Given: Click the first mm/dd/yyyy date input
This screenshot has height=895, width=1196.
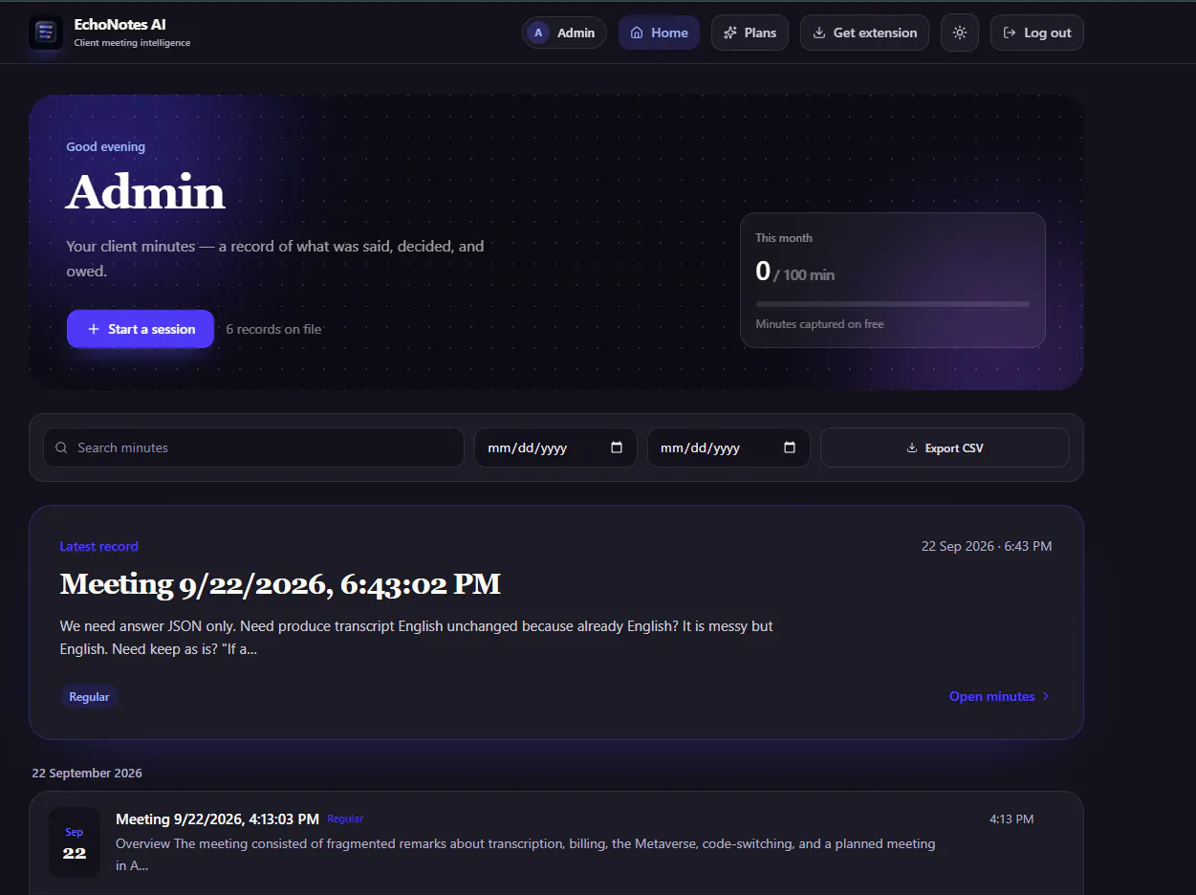Looking at the screenshot, I should point(555,447).
